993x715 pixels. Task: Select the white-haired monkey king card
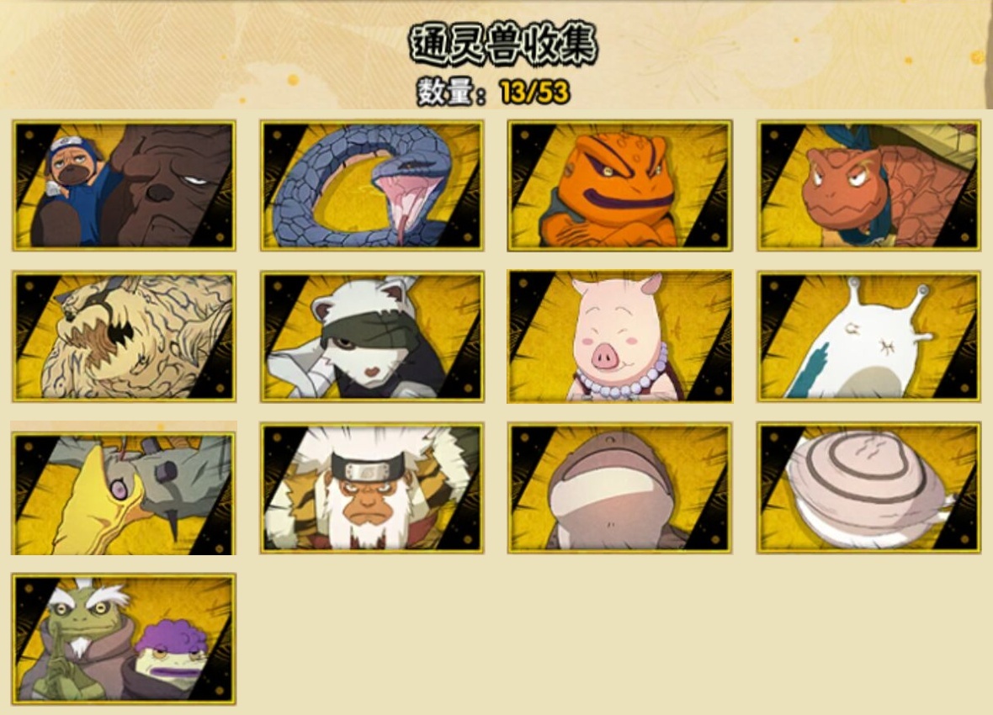click(372, 488)
